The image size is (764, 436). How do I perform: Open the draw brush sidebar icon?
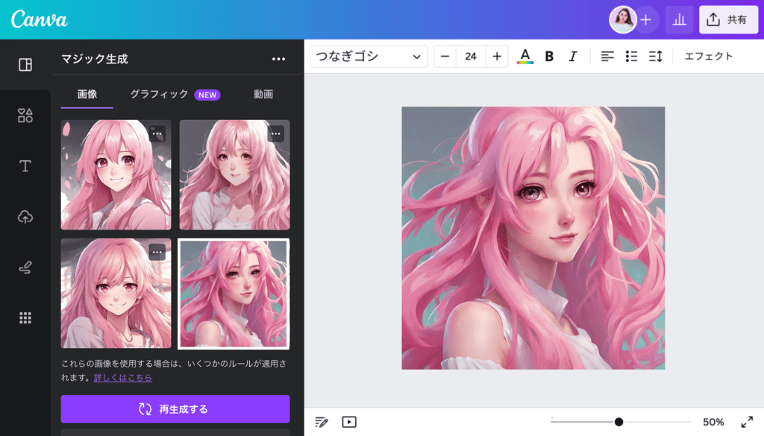pyautogui.click(x=25, y=267)
